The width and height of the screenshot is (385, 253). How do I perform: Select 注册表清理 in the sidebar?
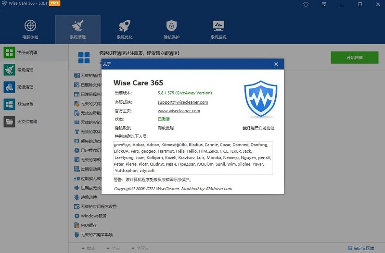[34, 53]
